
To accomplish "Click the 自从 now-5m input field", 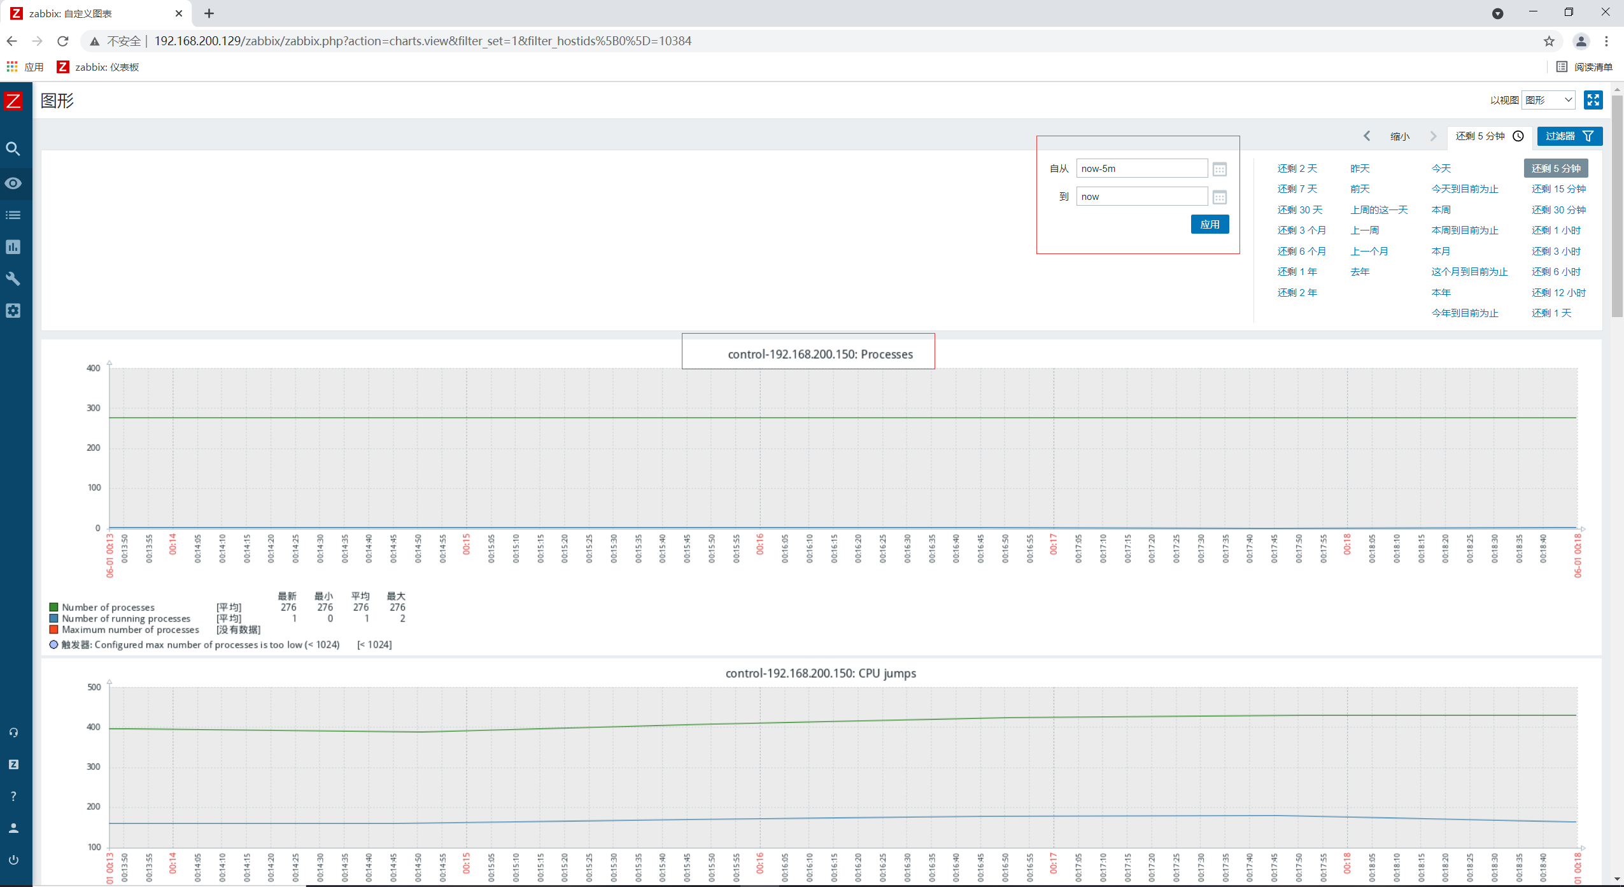I will 1141,169.
